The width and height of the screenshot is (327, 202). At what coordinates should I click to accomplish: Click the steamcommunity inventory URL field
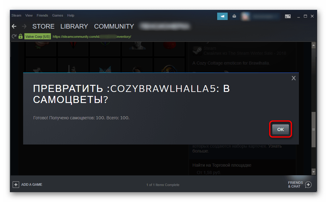[x=92, y=37]
